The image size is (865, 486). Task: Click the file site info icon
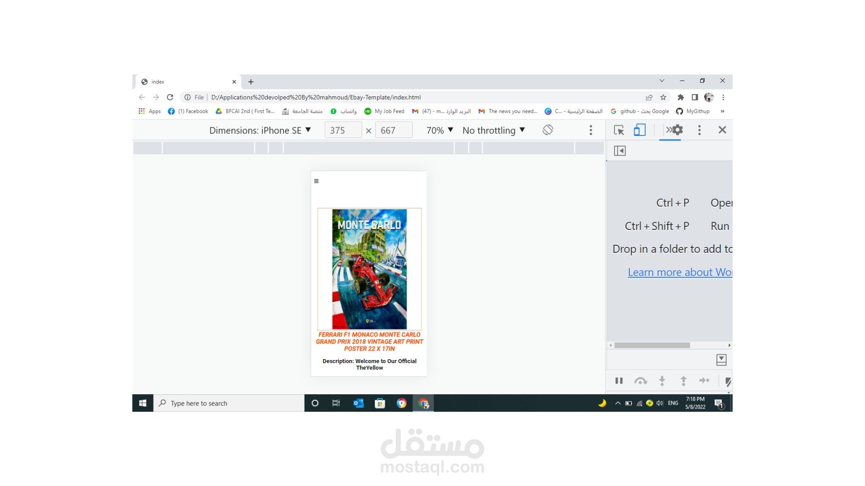pos(187,97)
